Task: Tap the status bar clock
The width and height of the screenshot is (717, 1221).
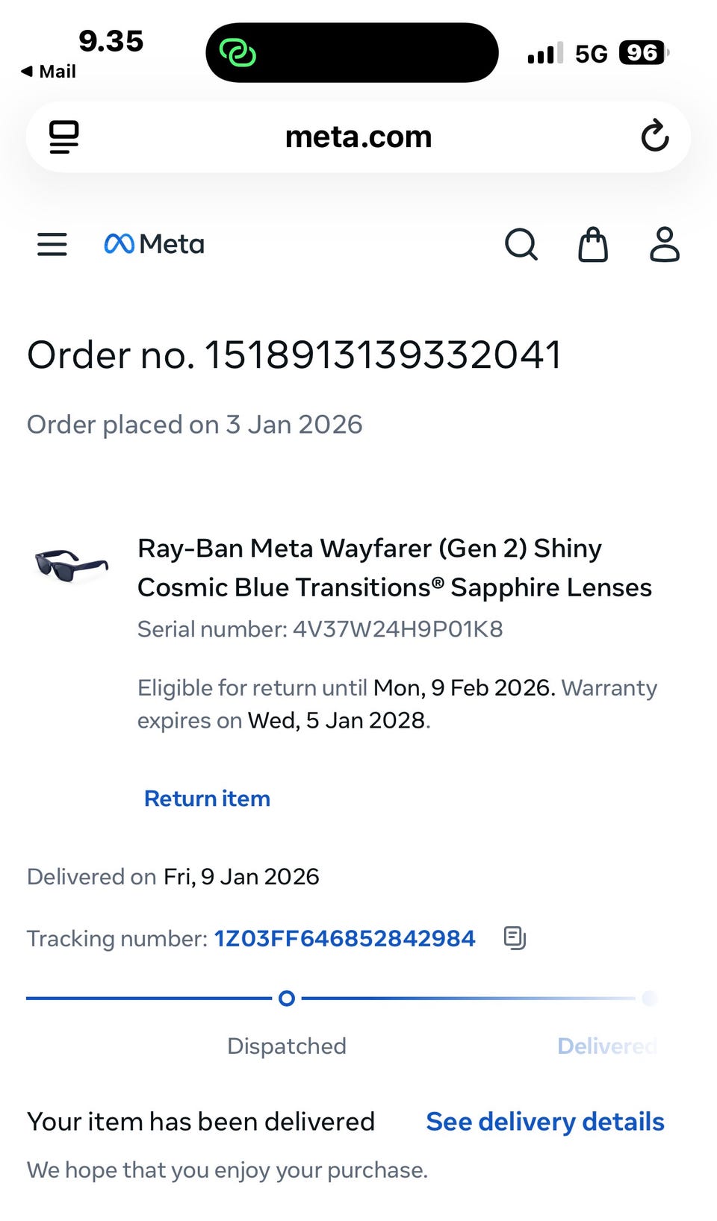Action: (111, 42)
